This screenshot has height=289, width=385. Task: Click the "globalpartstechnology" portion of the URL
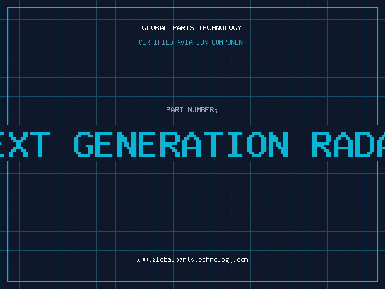pos(192,260)
